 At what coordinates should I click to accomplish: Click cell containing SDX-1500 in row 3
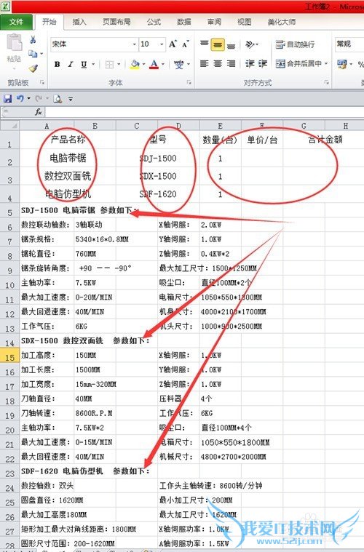[157, 176]
